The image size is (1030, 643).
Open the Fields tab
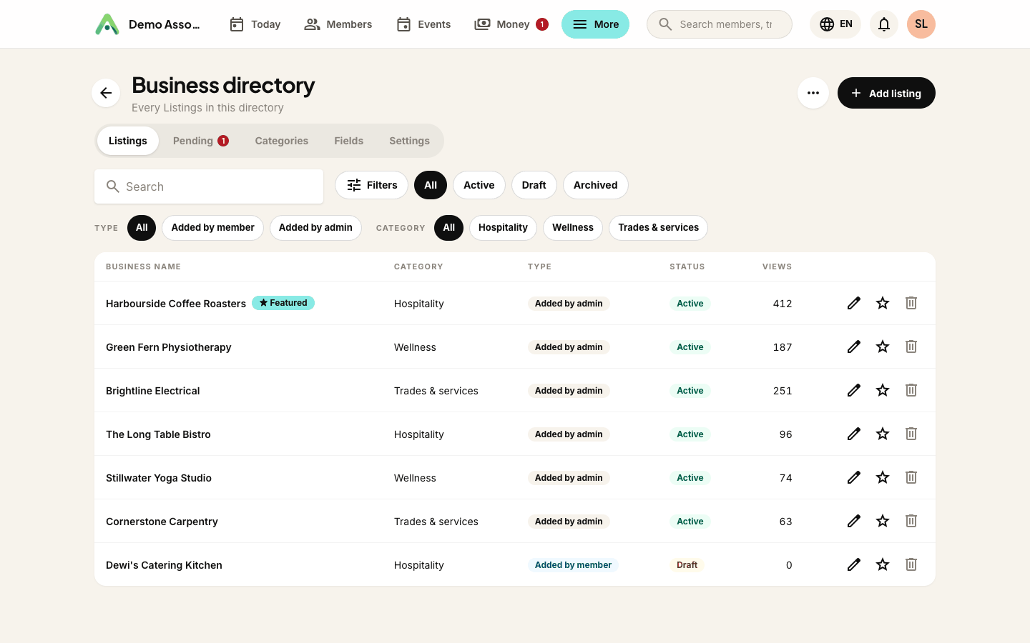[349, 141]
